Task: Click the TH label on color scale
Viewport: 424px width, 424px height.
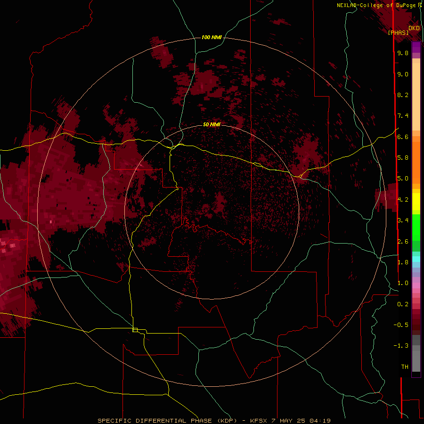Action: point(405,367)
